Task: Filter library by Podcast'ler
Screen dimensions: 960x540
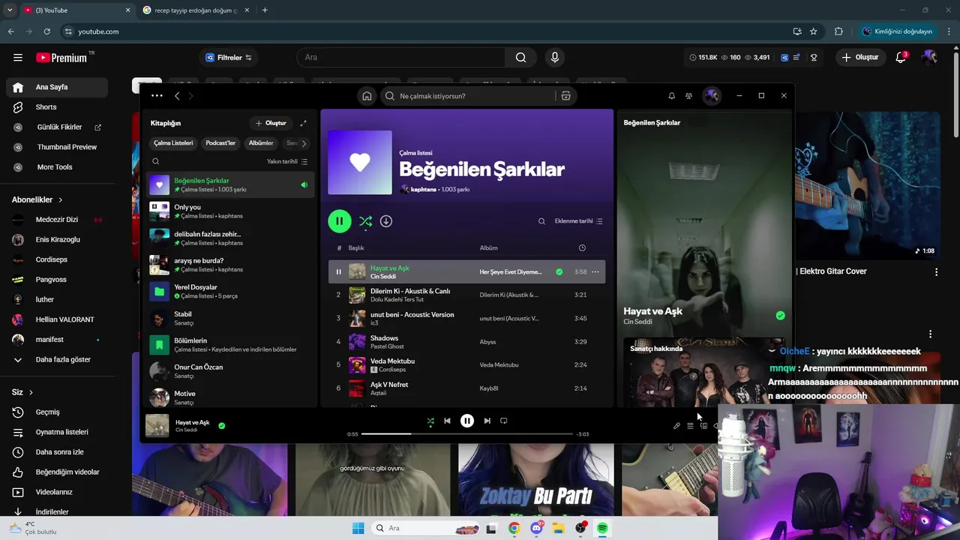Action: (220, 143)
